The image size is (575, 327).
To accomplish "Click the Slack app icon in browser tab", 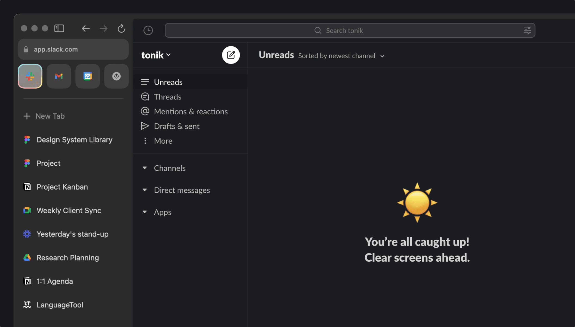I will click(30, 76).
